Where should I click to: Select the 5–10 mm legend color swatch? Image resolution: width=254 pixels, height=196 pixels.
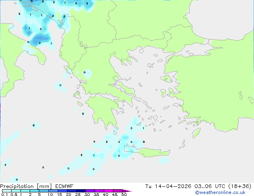44,191
